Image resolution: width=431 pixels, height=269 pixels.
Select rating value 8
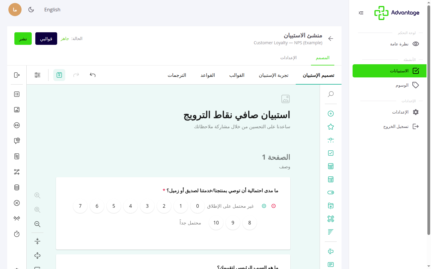(x=250, y=223)
